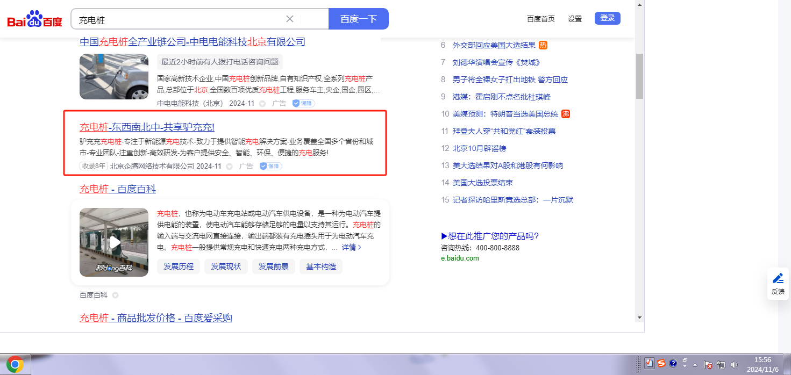
Task: Open hot topic 北京10月辟谣榜
Action: [480, 148]
